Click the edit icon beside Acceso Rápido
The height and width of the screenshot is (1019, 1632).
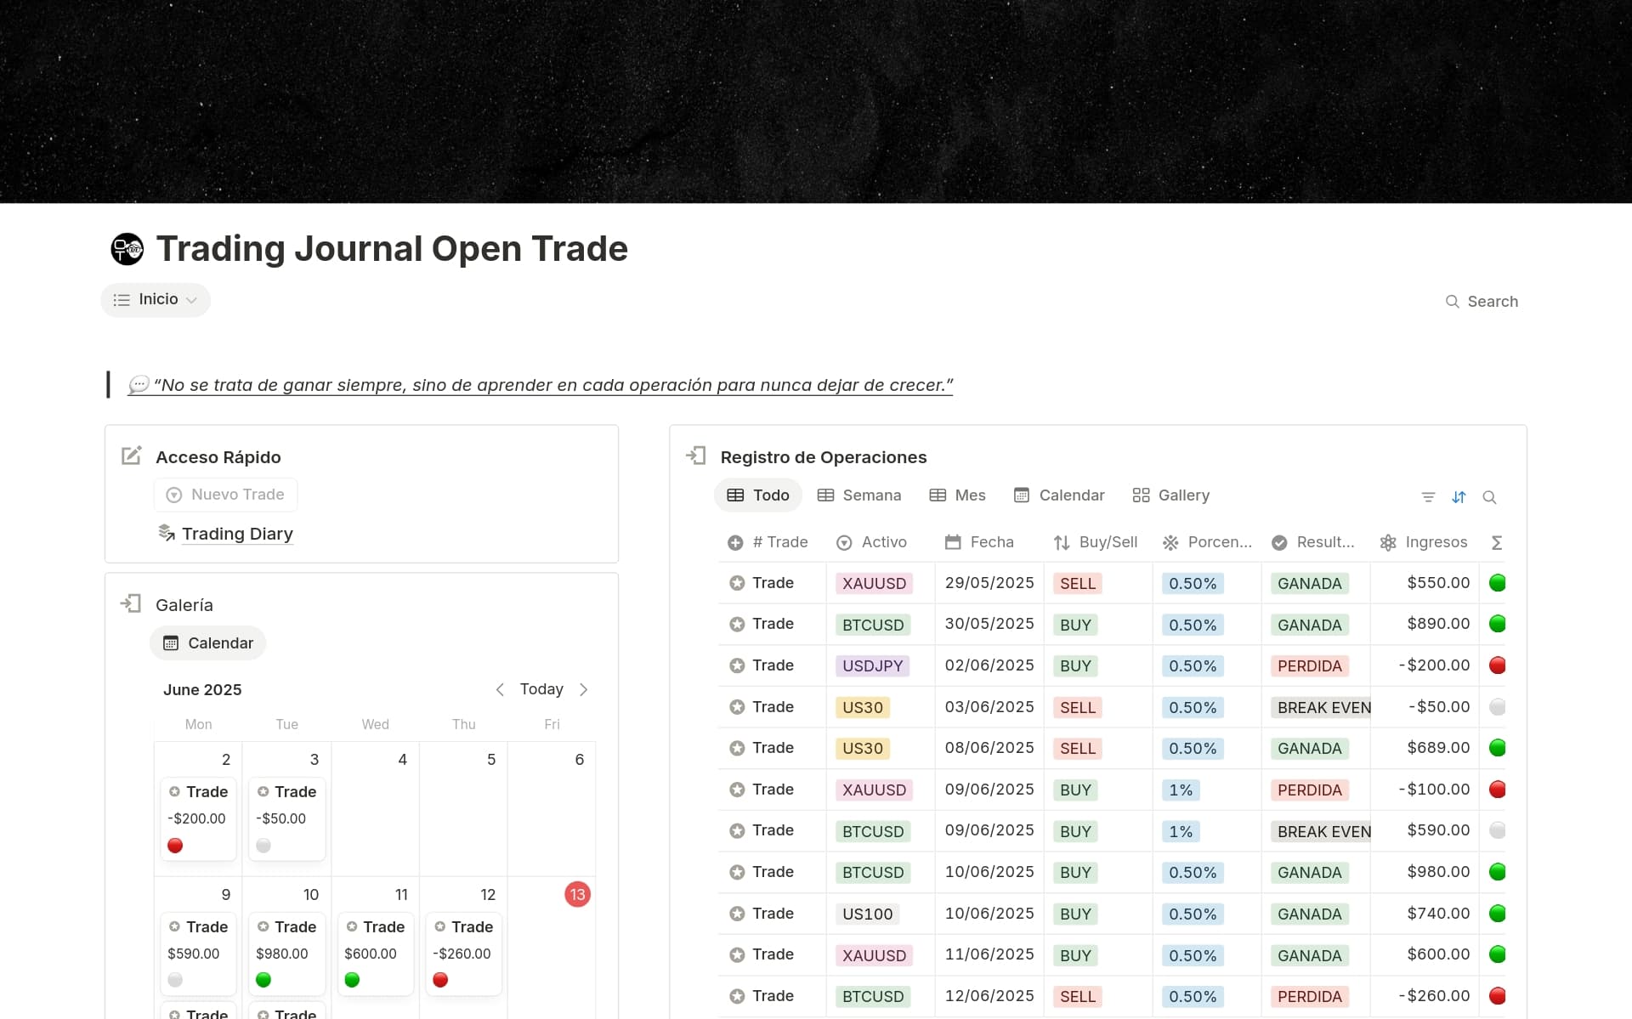[131, 456]
